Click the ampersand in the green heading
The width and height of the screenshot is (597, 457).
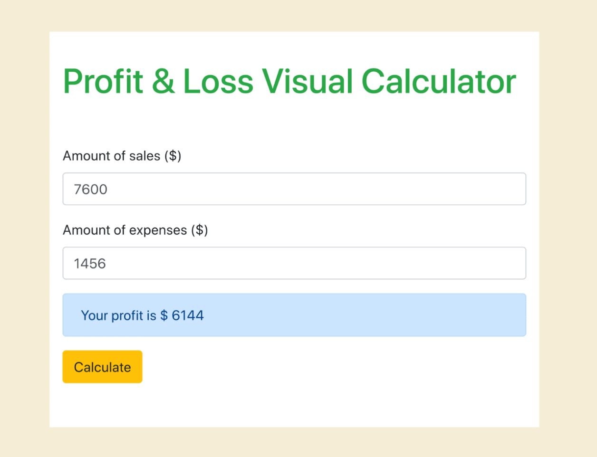click(x=164, y=82)
